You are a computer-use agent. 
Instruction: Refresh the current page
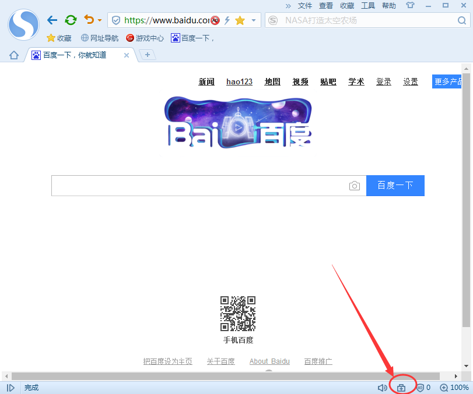(x=70, y=19)
